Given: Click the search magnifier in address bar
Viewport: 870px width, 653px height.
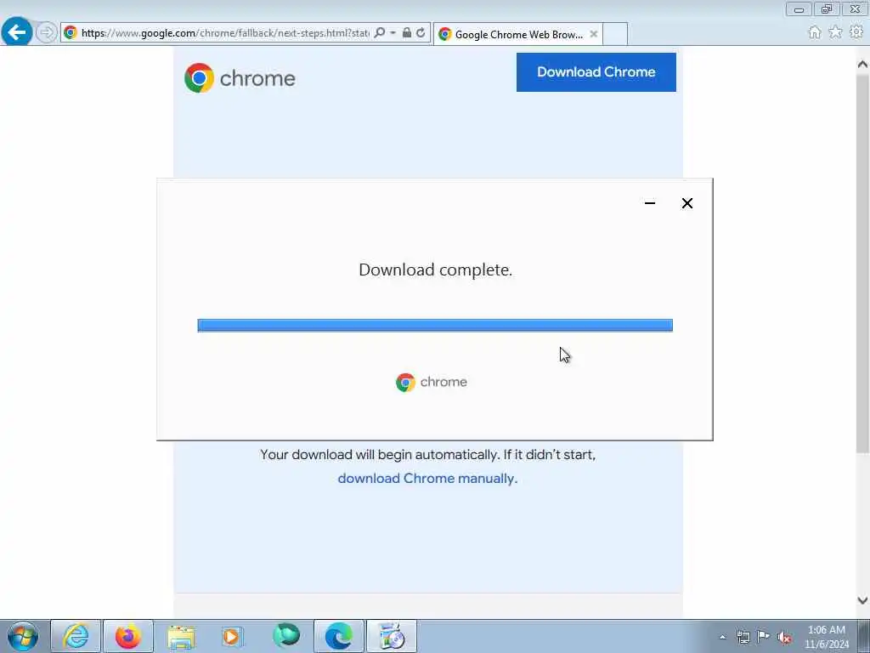Looking at the screenshot, I should pyautogui.click(x=380, y=33).
